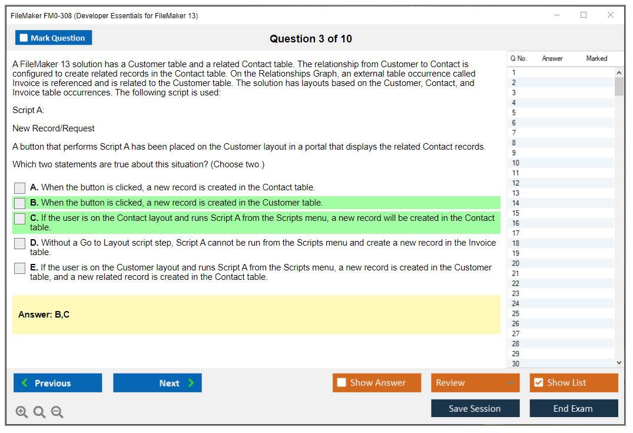This screenshot has height=433, width=633.
Task: Toggle the Show Answer checkbox
Action: (x=342, y=383)
